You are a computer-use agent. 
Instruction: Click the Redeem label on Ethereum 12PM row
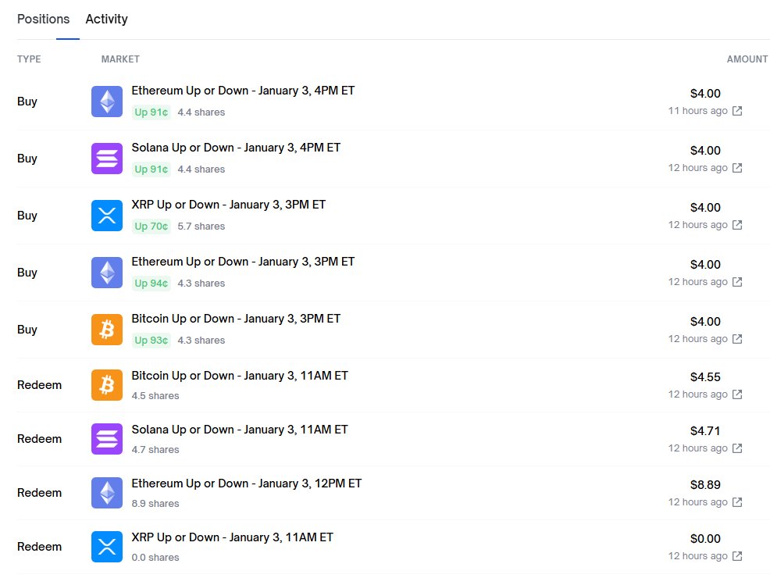point(39,493)
